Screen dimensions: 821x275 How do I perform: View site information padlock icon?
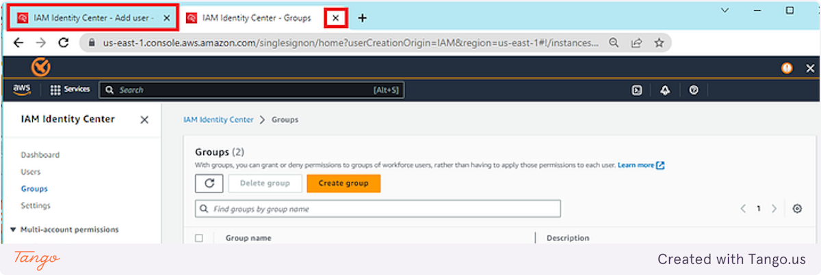(91, 42)
